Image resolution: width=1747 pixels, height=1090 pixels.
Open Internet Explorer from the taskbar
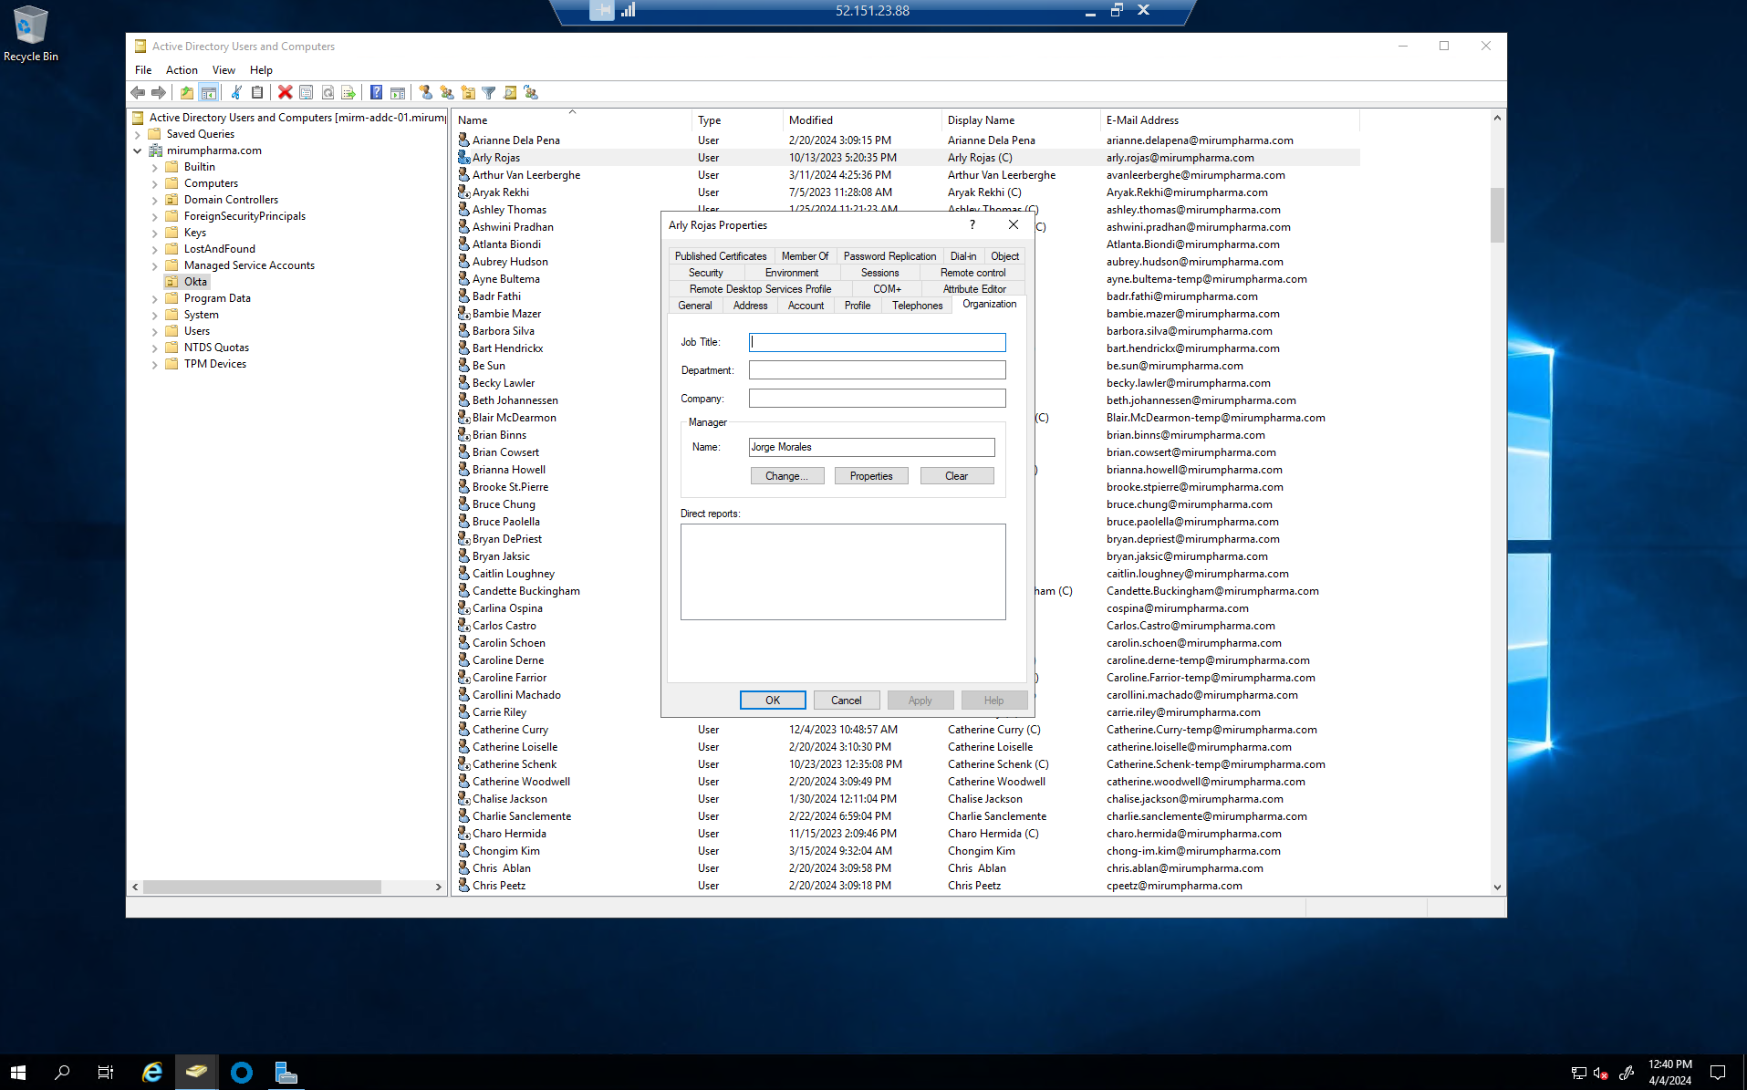(152, 1073)
